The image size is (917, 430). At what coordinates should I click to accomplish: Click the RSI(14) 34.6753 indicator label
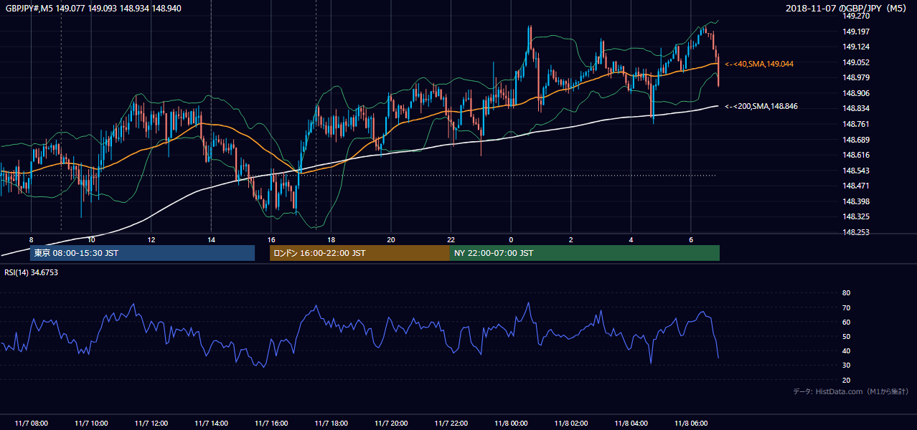32,272
